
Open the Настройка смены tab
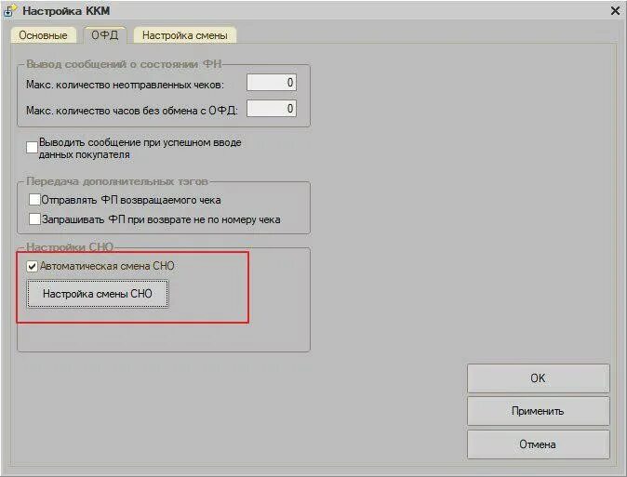click(x=185, y=35)
